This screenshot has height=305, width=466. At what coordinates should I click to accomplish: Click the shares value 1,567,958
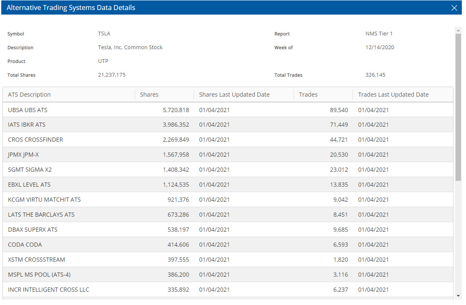click(x=176, y=155)
